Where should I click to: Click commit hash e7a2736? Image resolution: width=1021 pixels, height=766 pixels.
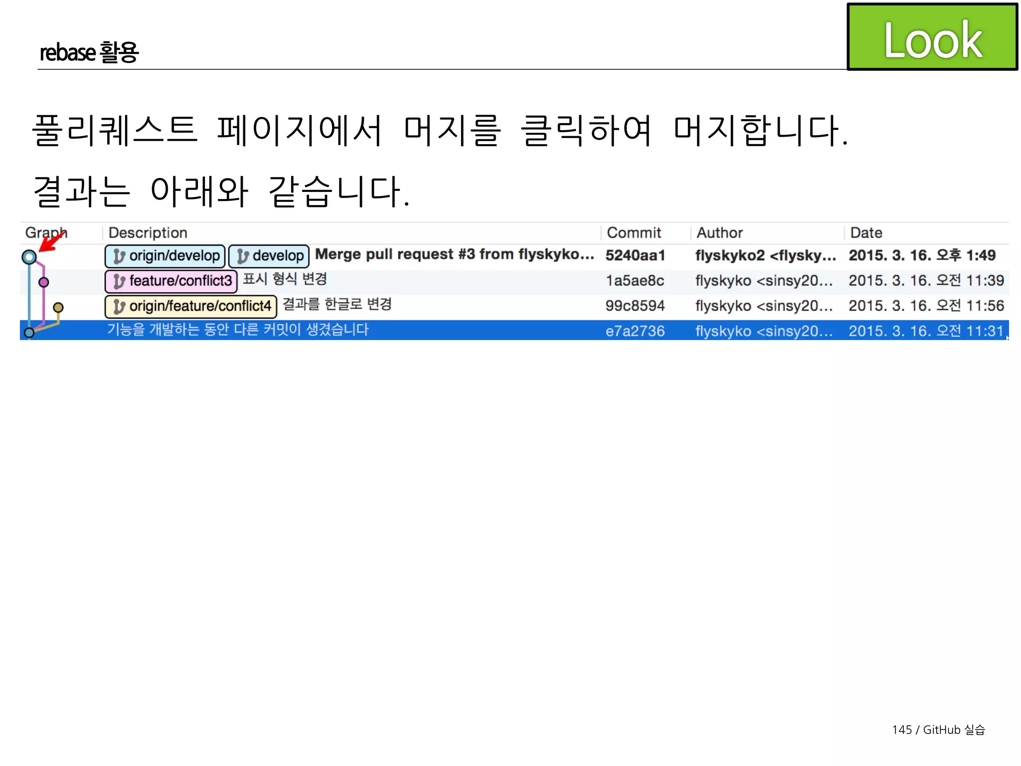(x=635, y=331)
